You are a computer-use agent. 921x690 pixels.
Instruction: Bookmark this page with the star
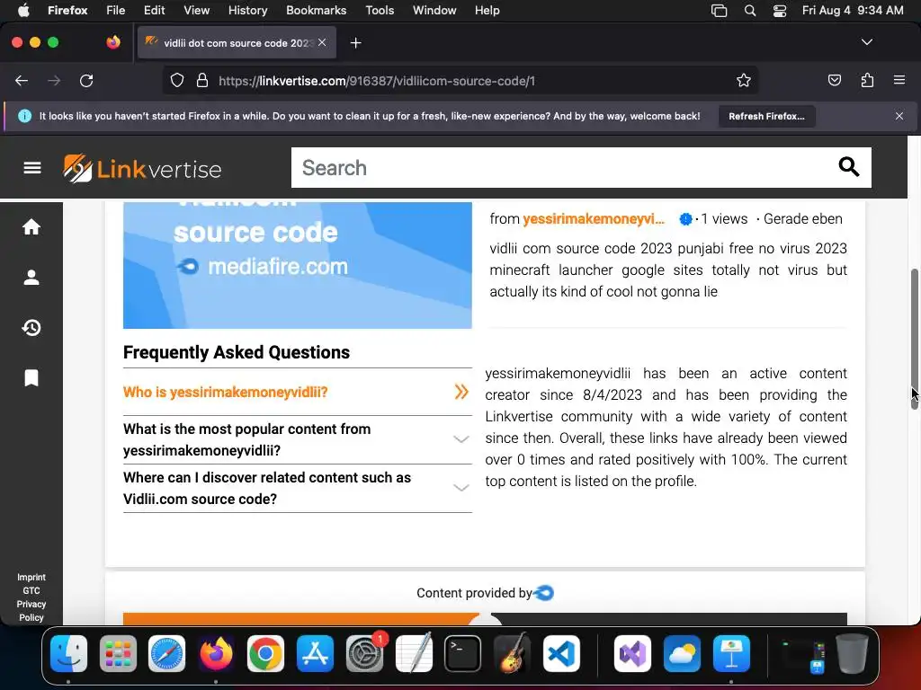click(x=744, y=81)
